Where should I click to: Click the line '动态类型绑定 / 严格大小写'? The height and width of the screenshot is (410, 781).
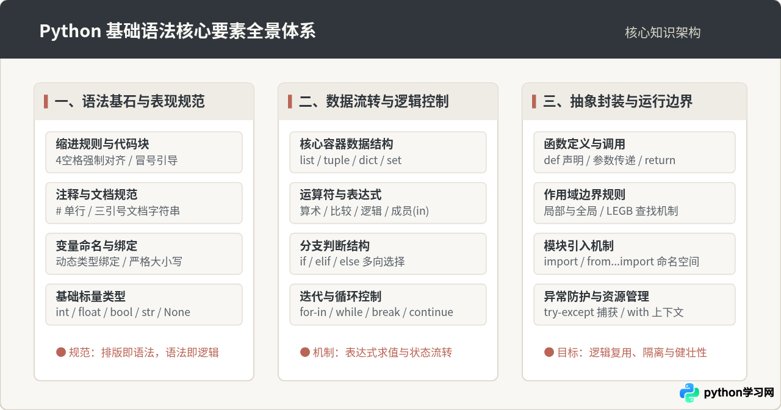[x=119, y=262]
